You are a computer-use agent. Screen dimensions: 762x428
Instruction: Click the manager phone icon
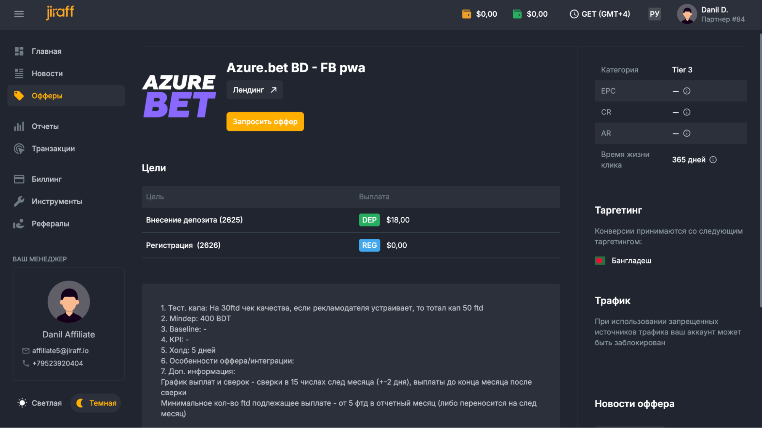pos(26,364)
